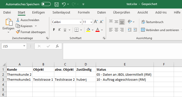The image size is (182, 97).
Task: Open the undo history dropdown arrow
Action: click(x=68, y=4)
